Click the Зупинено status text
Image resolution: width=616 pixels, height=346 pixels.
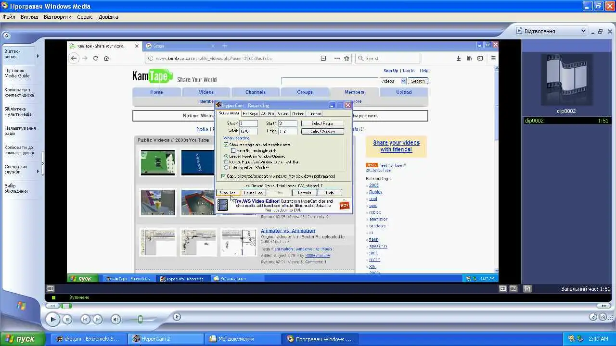[x=79, y=297]
